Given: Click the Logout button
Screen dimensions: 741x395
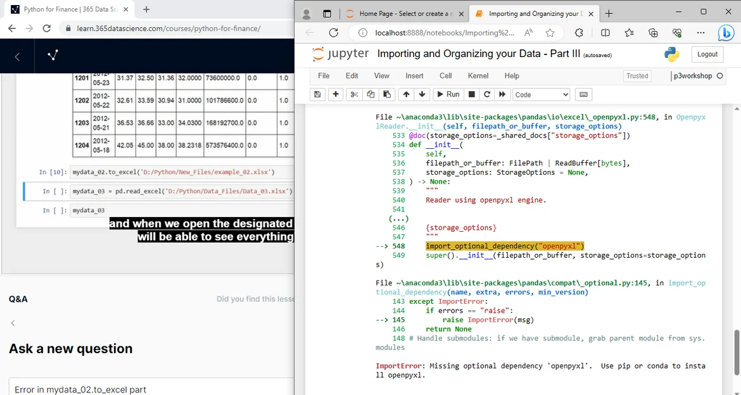Looking at the screenshot, I should pos(707,54).
